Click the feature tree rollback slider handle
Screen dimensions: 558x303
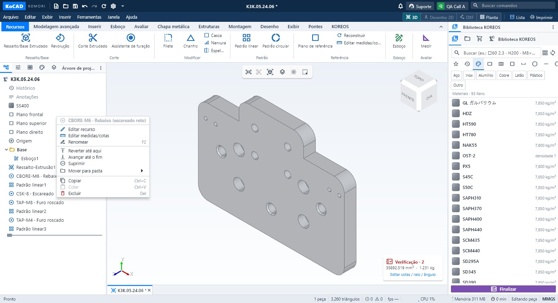10,235
